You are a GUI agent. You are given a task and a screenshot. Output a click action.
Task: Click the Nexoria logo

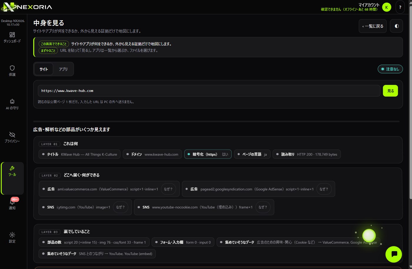point(27,7)
